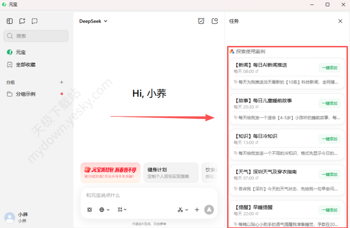The image size is (350, 228).
Task: Open the apps grid dropdown in input bar
Action: tap(122, 210)
